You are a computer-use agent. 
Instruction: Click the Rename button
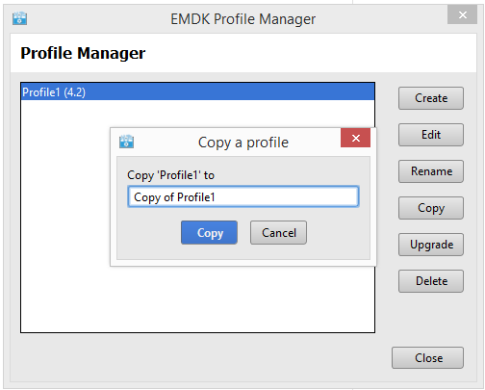point(431,171)
